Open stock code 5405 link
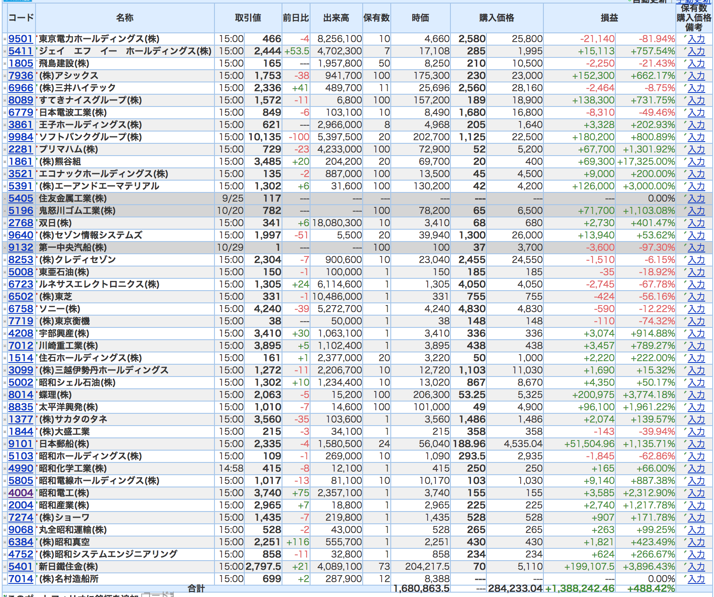Screen dimensions: 714x597 pos(21,199)
